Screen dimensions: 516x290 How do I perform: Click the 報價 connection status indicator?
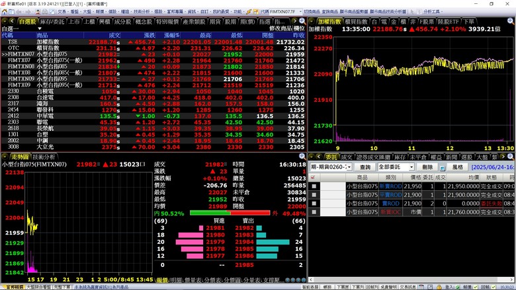coord(475,287)
